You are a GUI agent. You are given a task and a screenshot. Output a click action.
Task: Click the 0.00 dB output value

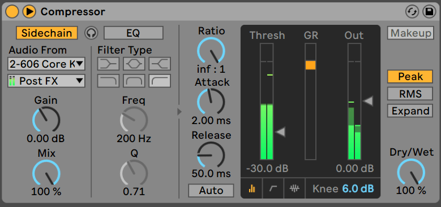pyautogui.click(x=354, y=168)
